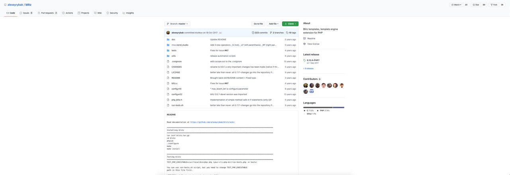Fork the blitz repository
This screenshot has width=510, height=175.
494,5
